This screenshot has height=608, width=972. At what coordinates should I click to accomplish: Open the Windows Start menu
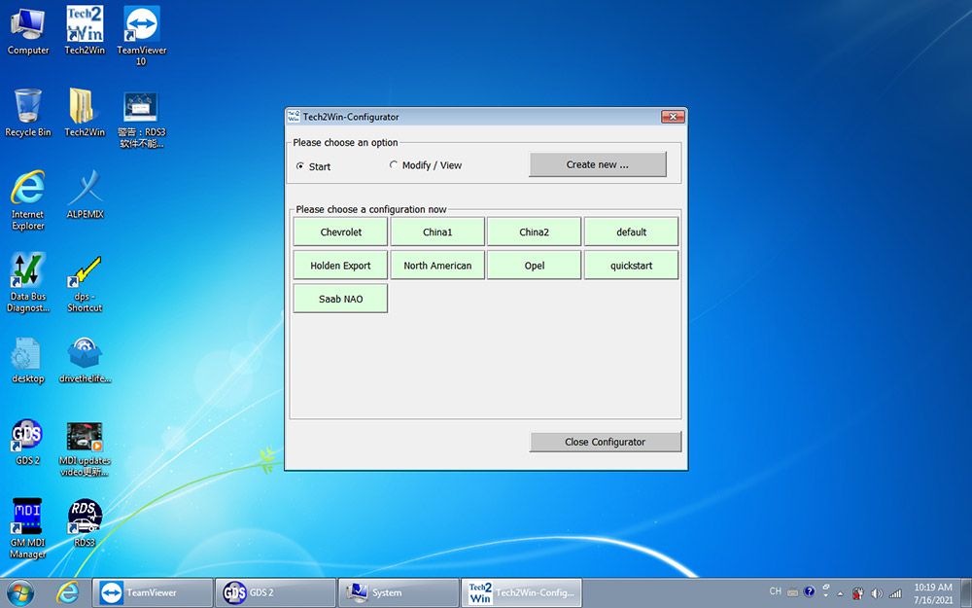tap(19, 592)
